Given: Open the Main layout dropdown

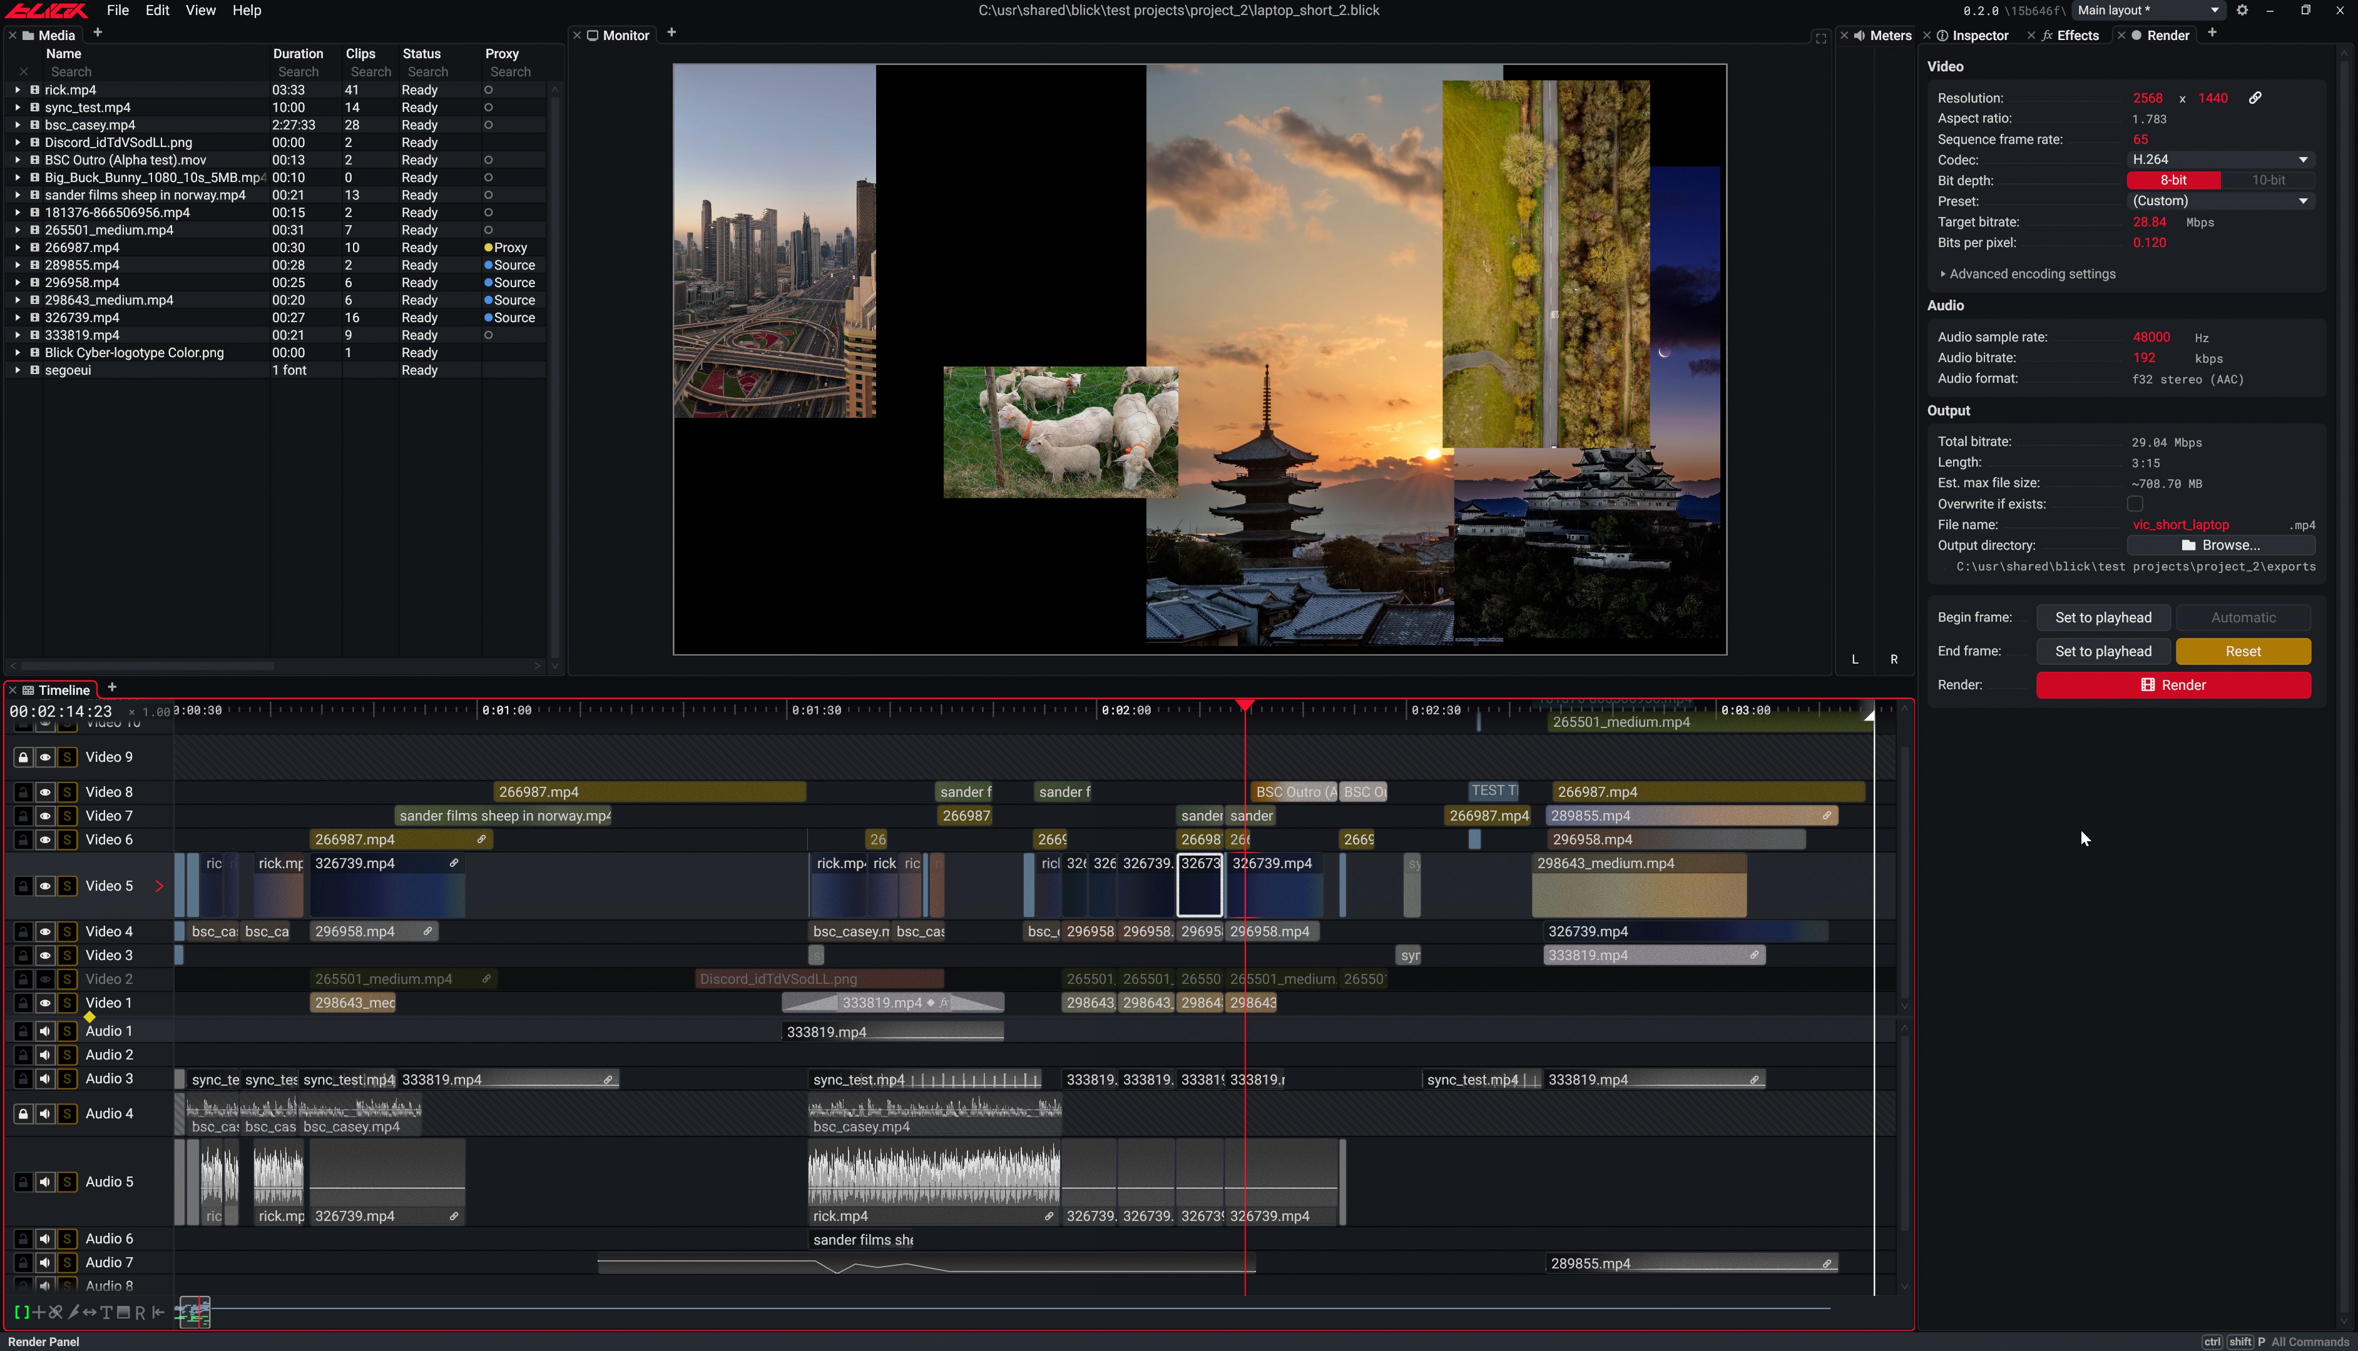Looking at the screenshot, I should tap(2148, 10).
